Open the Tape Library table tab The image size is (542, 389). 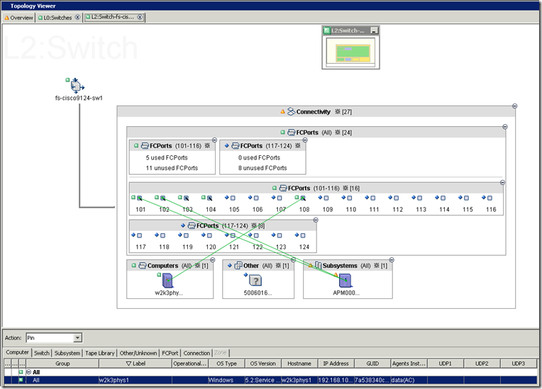tap(99, 353)
